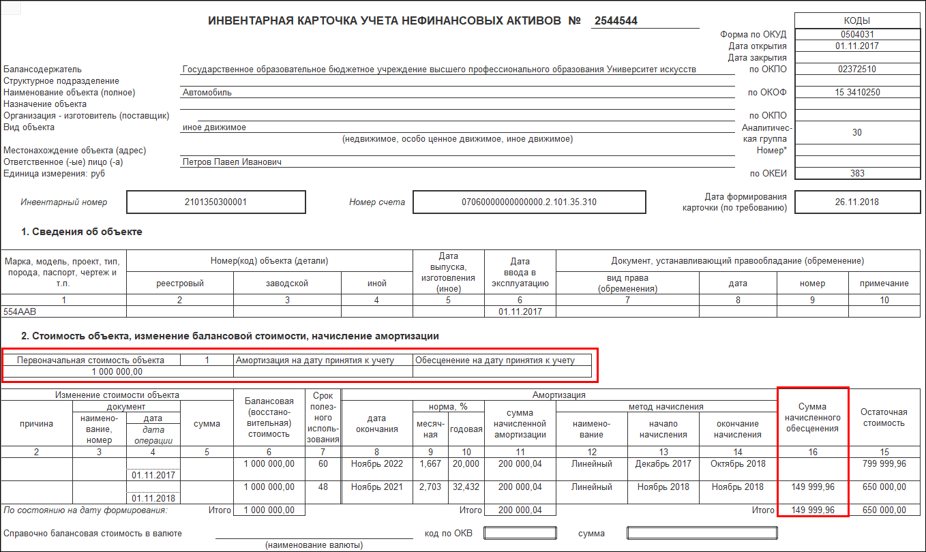The image size is (926, 552).
Task: Select useful life value 60
Action: click(323, 464)
